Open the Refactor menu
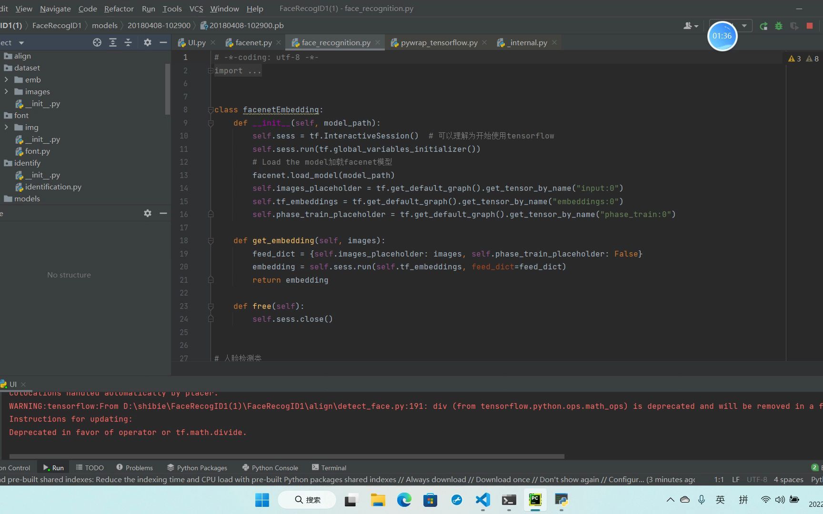The width and height of the screenshot is (823, 514). coord(119,9)
